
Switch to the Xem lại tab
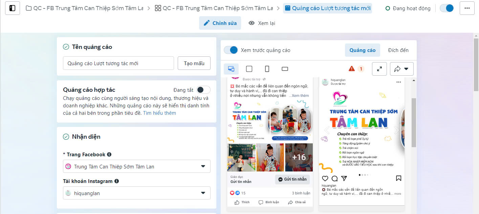(x=262, y=23)
